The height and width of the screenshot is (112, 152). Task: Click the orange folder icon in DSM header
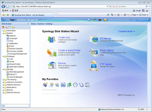[x=105, y=20]
